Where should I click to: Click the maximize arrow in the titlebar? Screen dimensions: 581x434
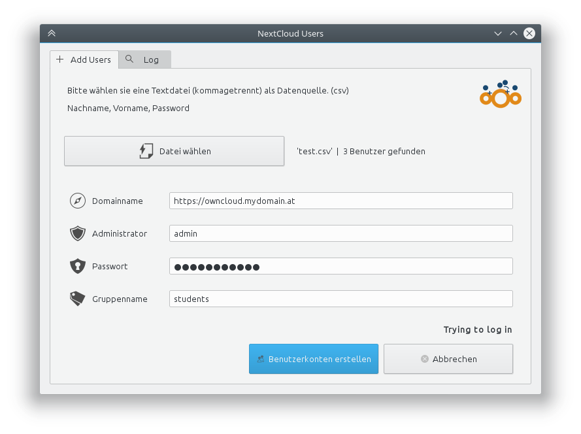click(x=514, y=33)
